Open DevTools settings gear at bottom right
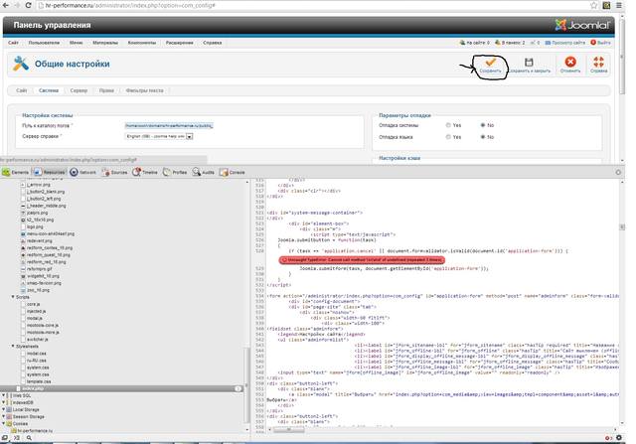Viewport: 636px width, 444px height. [x=619, y=438]
